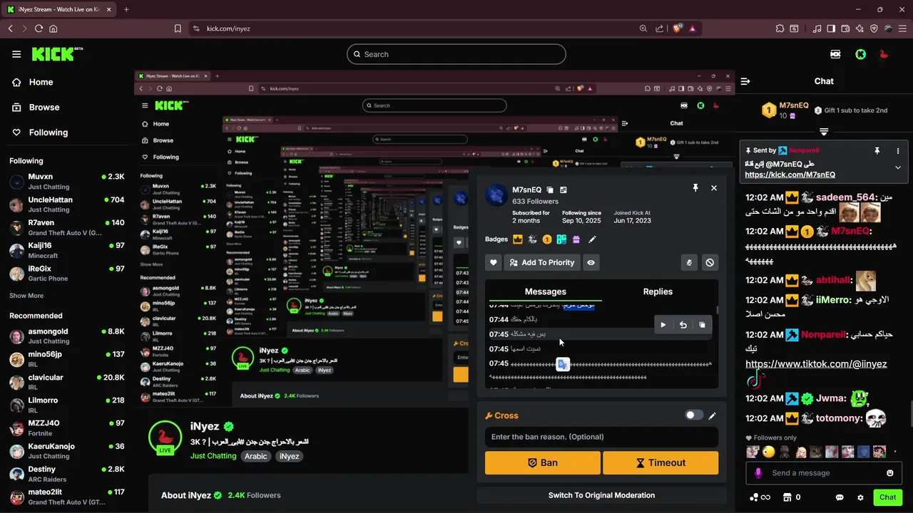The image size is (913, 513).
Task: Copy the hovered 07:45 message
Action: (x=702, y=325)
